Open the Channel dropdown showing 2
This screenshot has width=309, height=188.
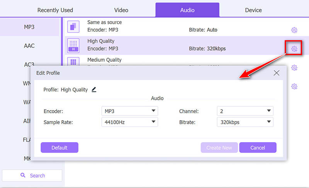[245, 111]
